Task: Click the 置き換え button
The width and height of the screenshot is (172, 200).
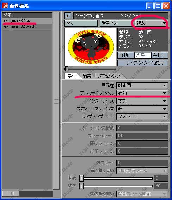Action: point(116,23)
